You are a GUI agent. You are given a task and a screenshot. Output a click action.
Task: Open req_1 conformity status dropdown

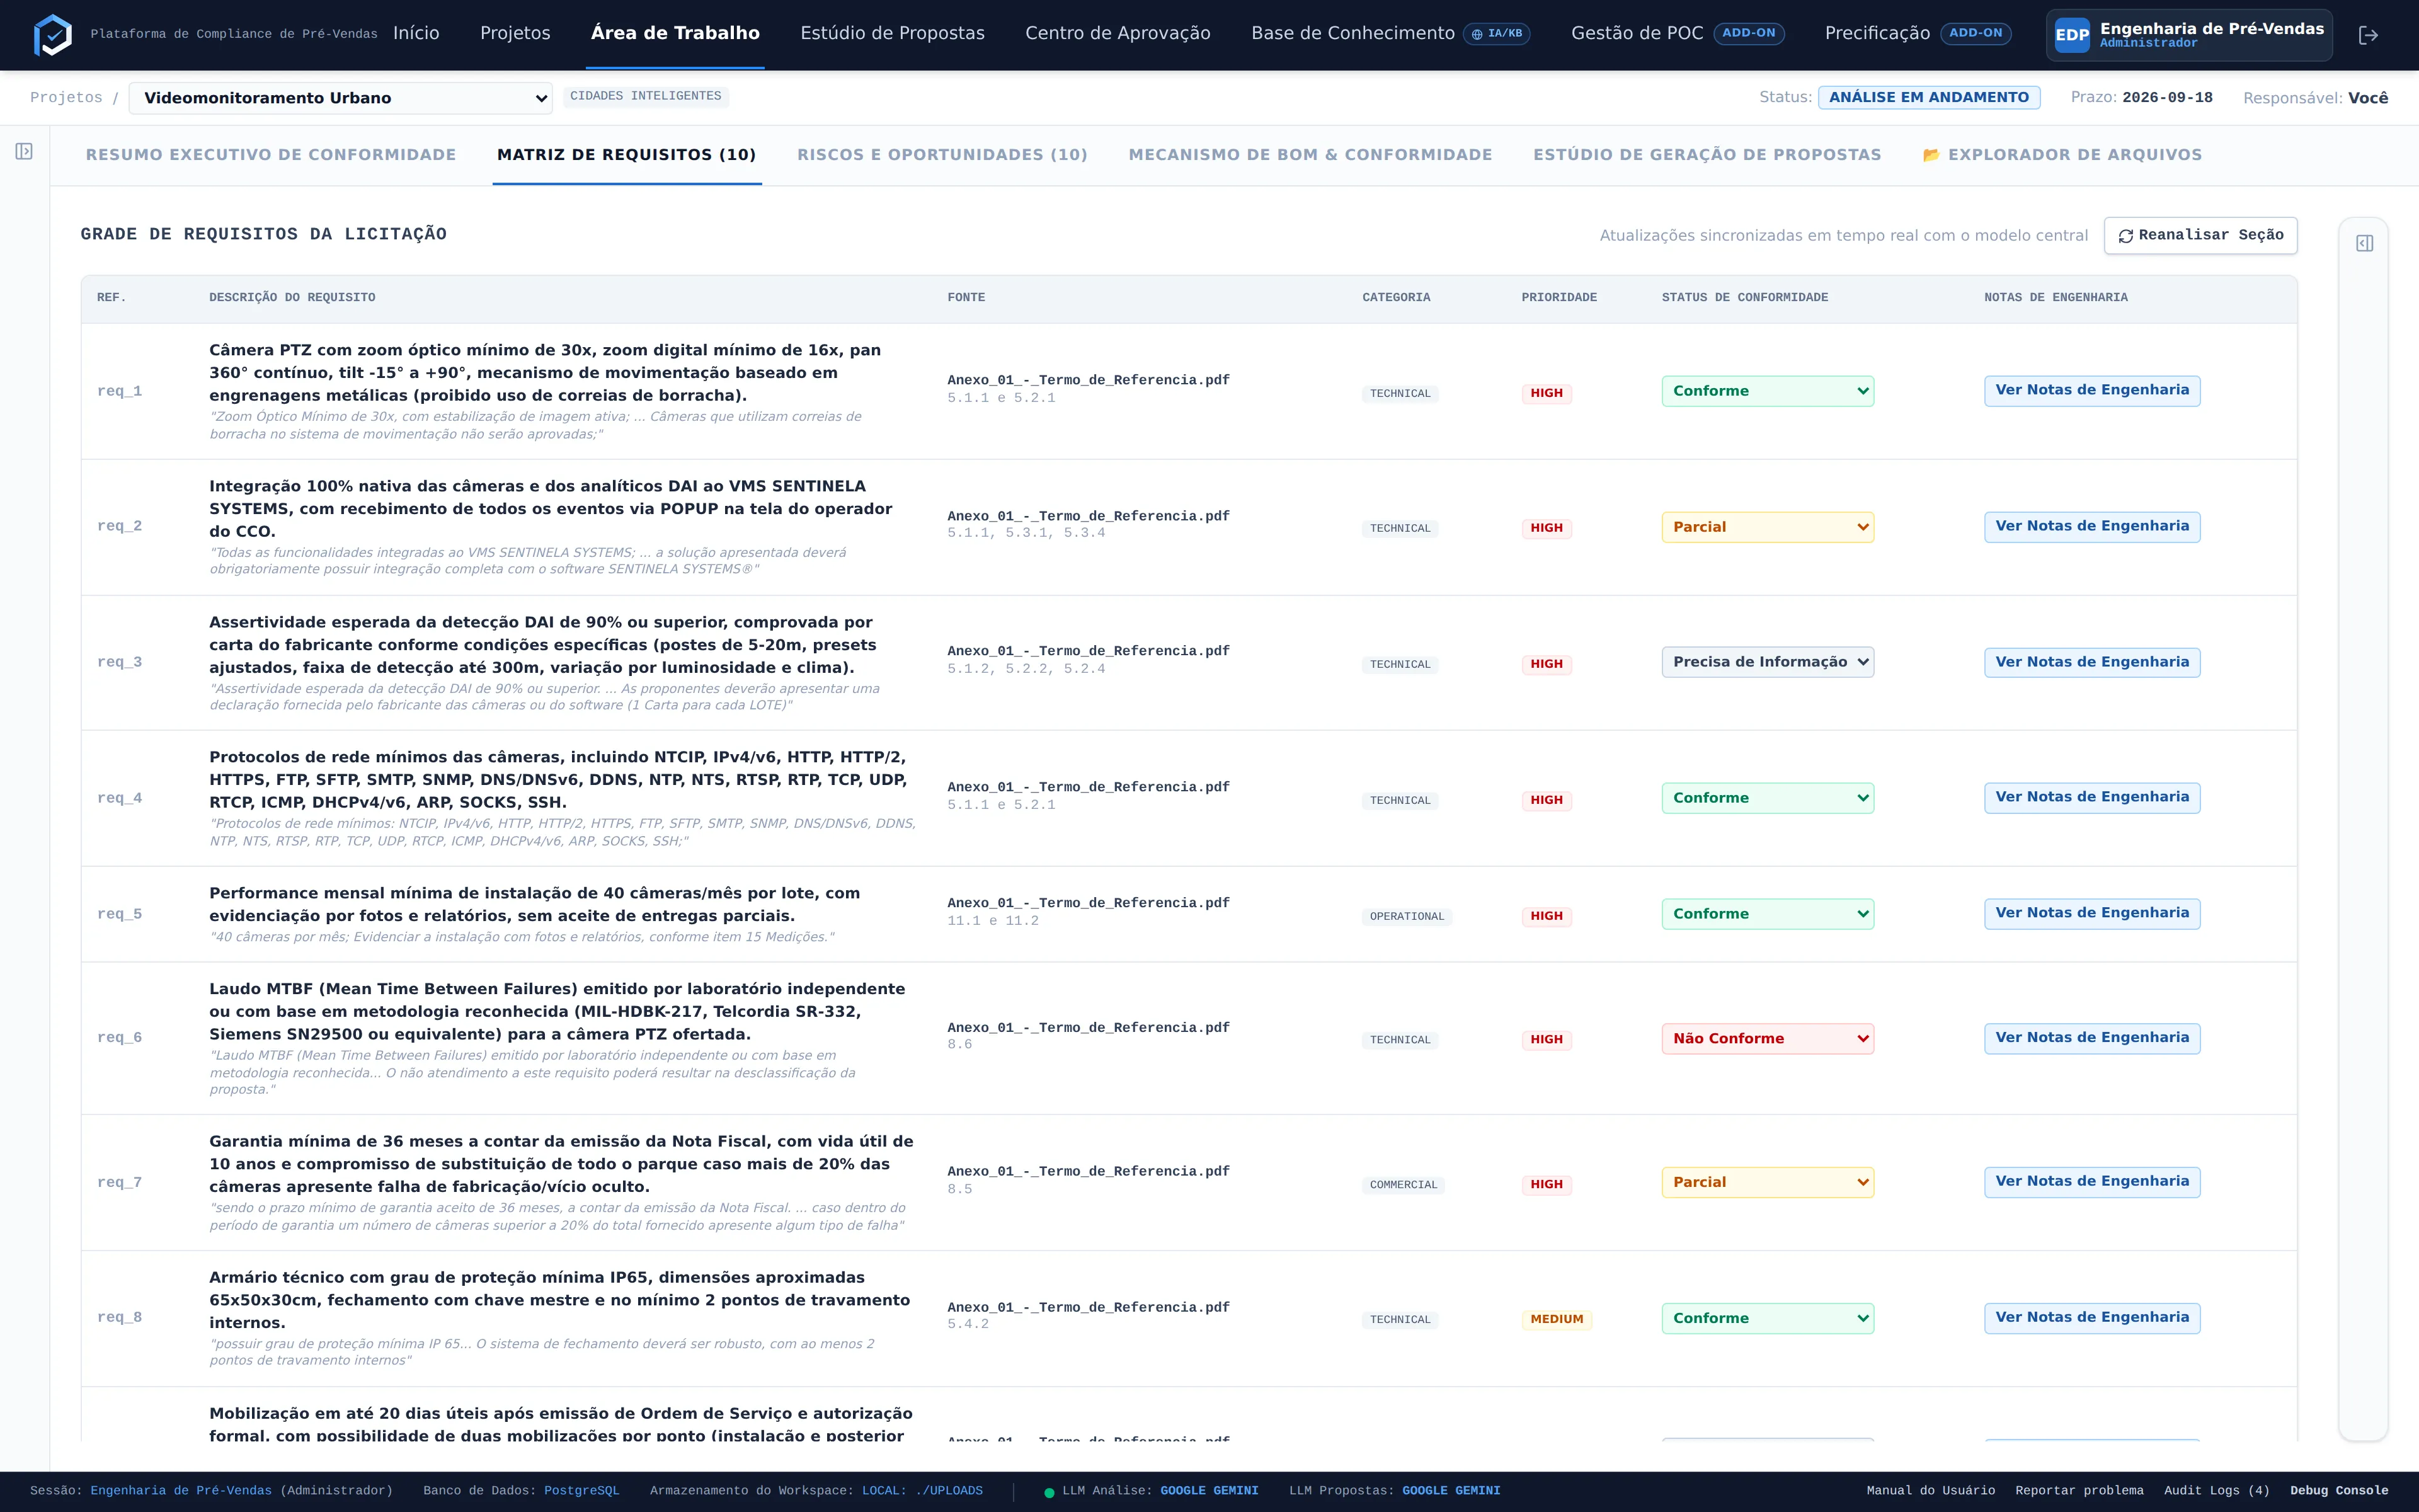point(1767,391)
